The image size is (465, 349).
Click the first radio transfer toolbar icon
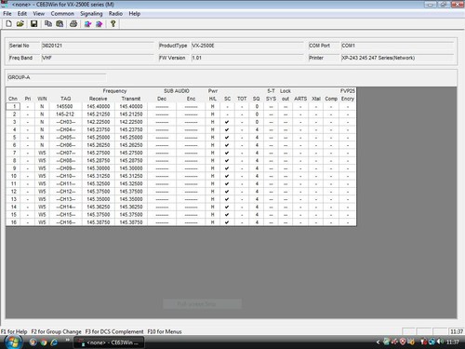(x=87, y=23)
